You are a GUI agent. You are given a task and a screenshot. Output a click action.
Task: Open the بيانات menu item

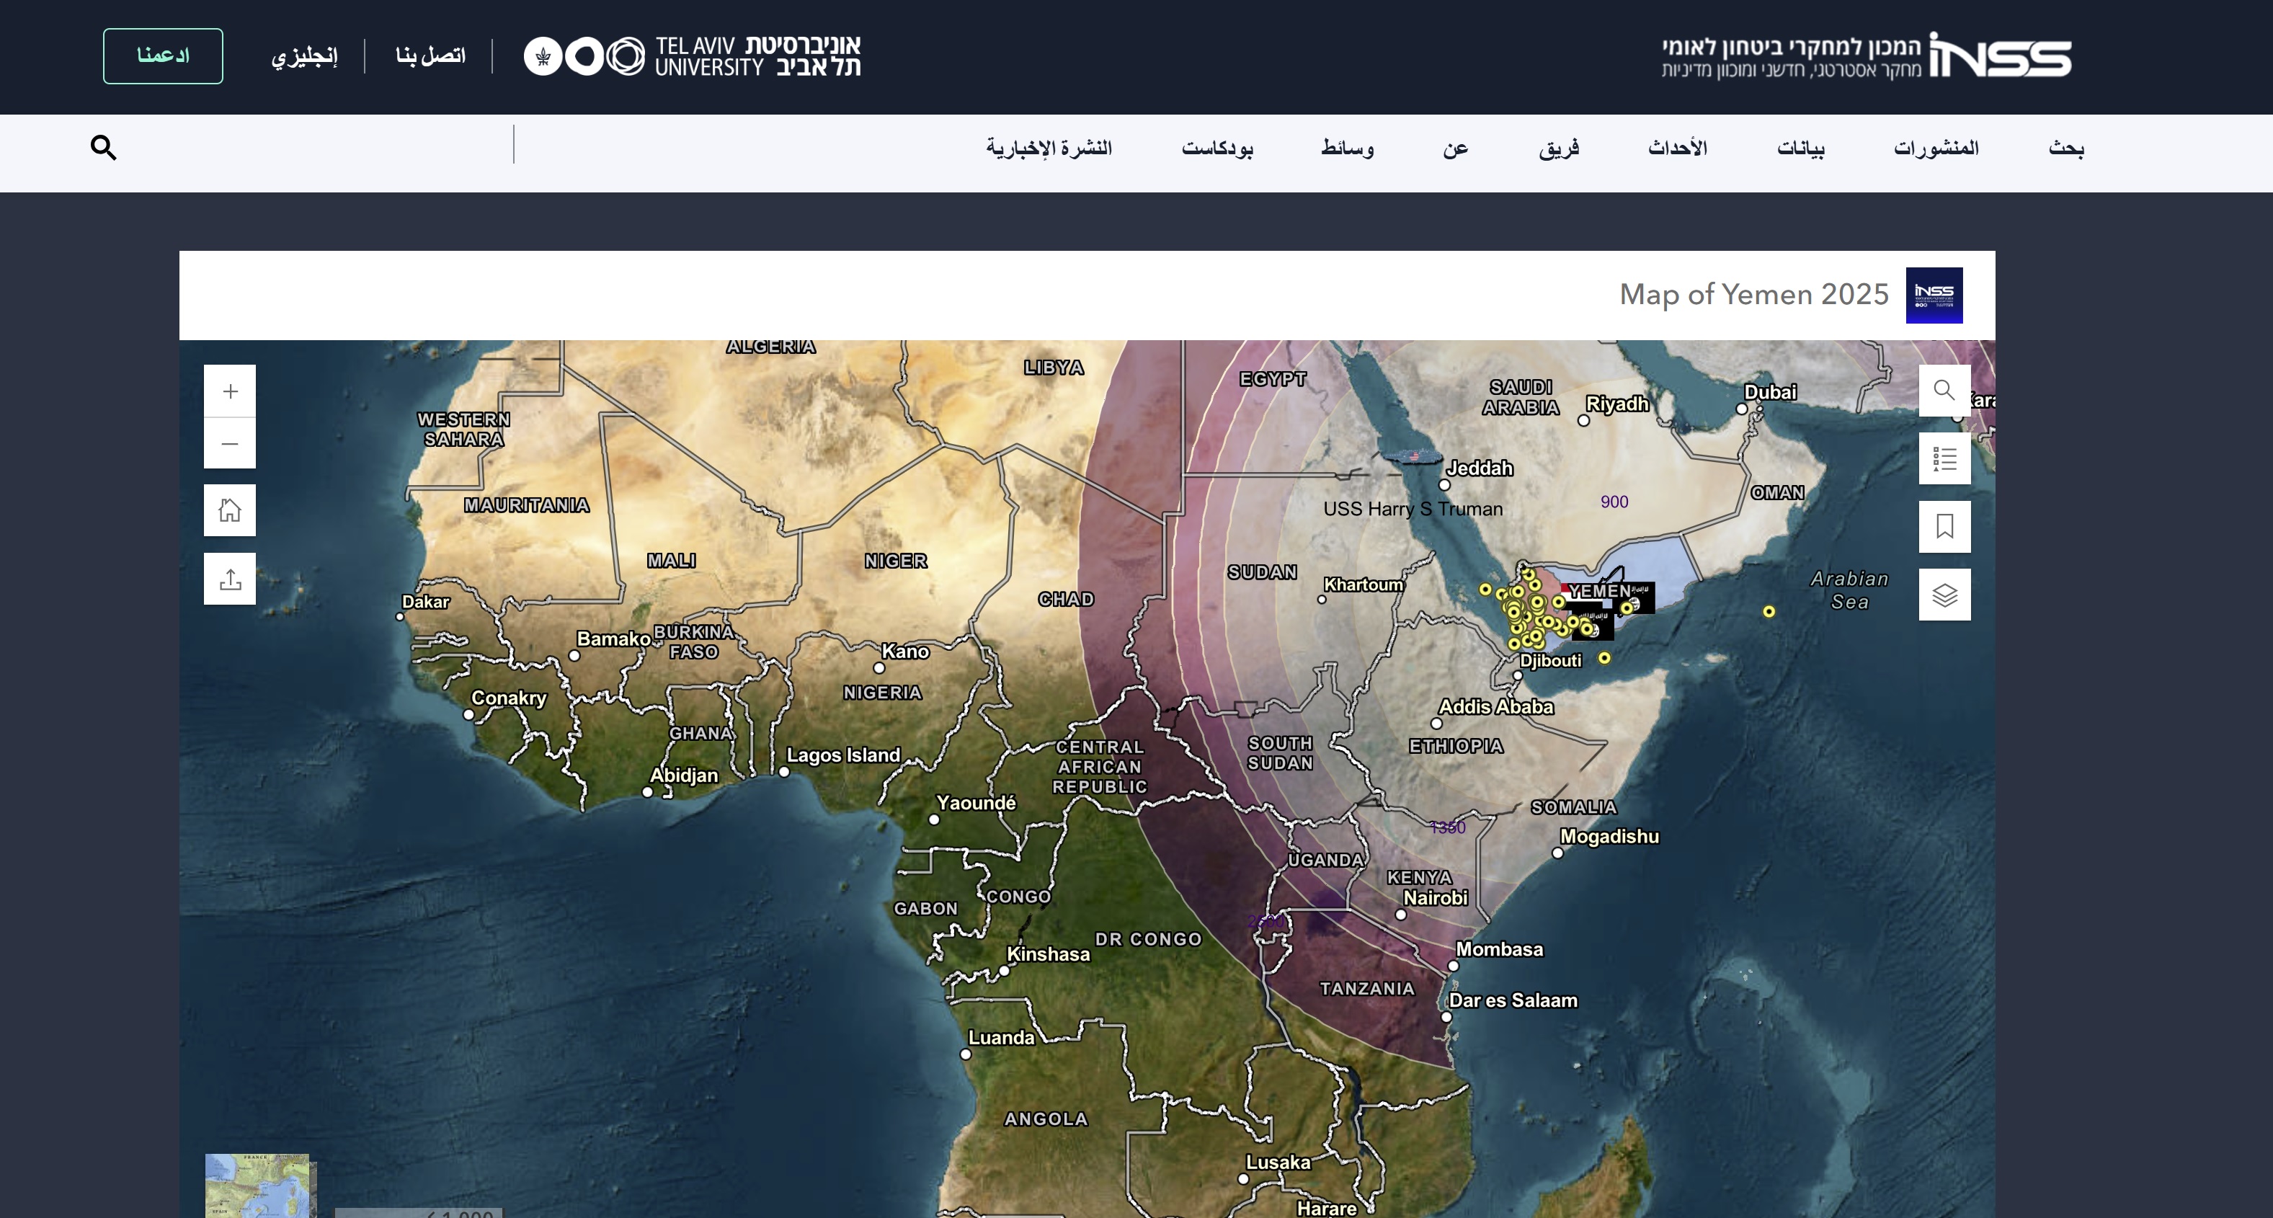point(1801,148)
